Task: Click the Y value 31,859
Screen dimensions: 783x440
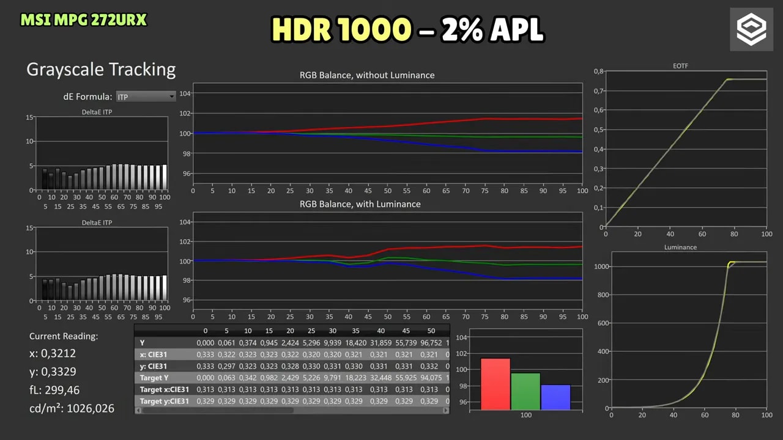Action: 381,343
